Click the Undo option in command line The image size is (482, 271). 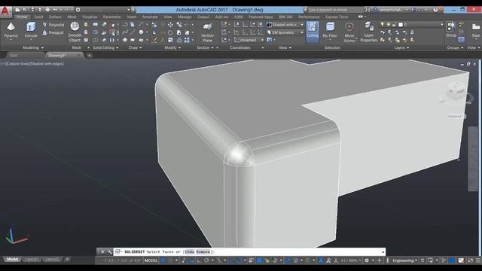[190, 252]
